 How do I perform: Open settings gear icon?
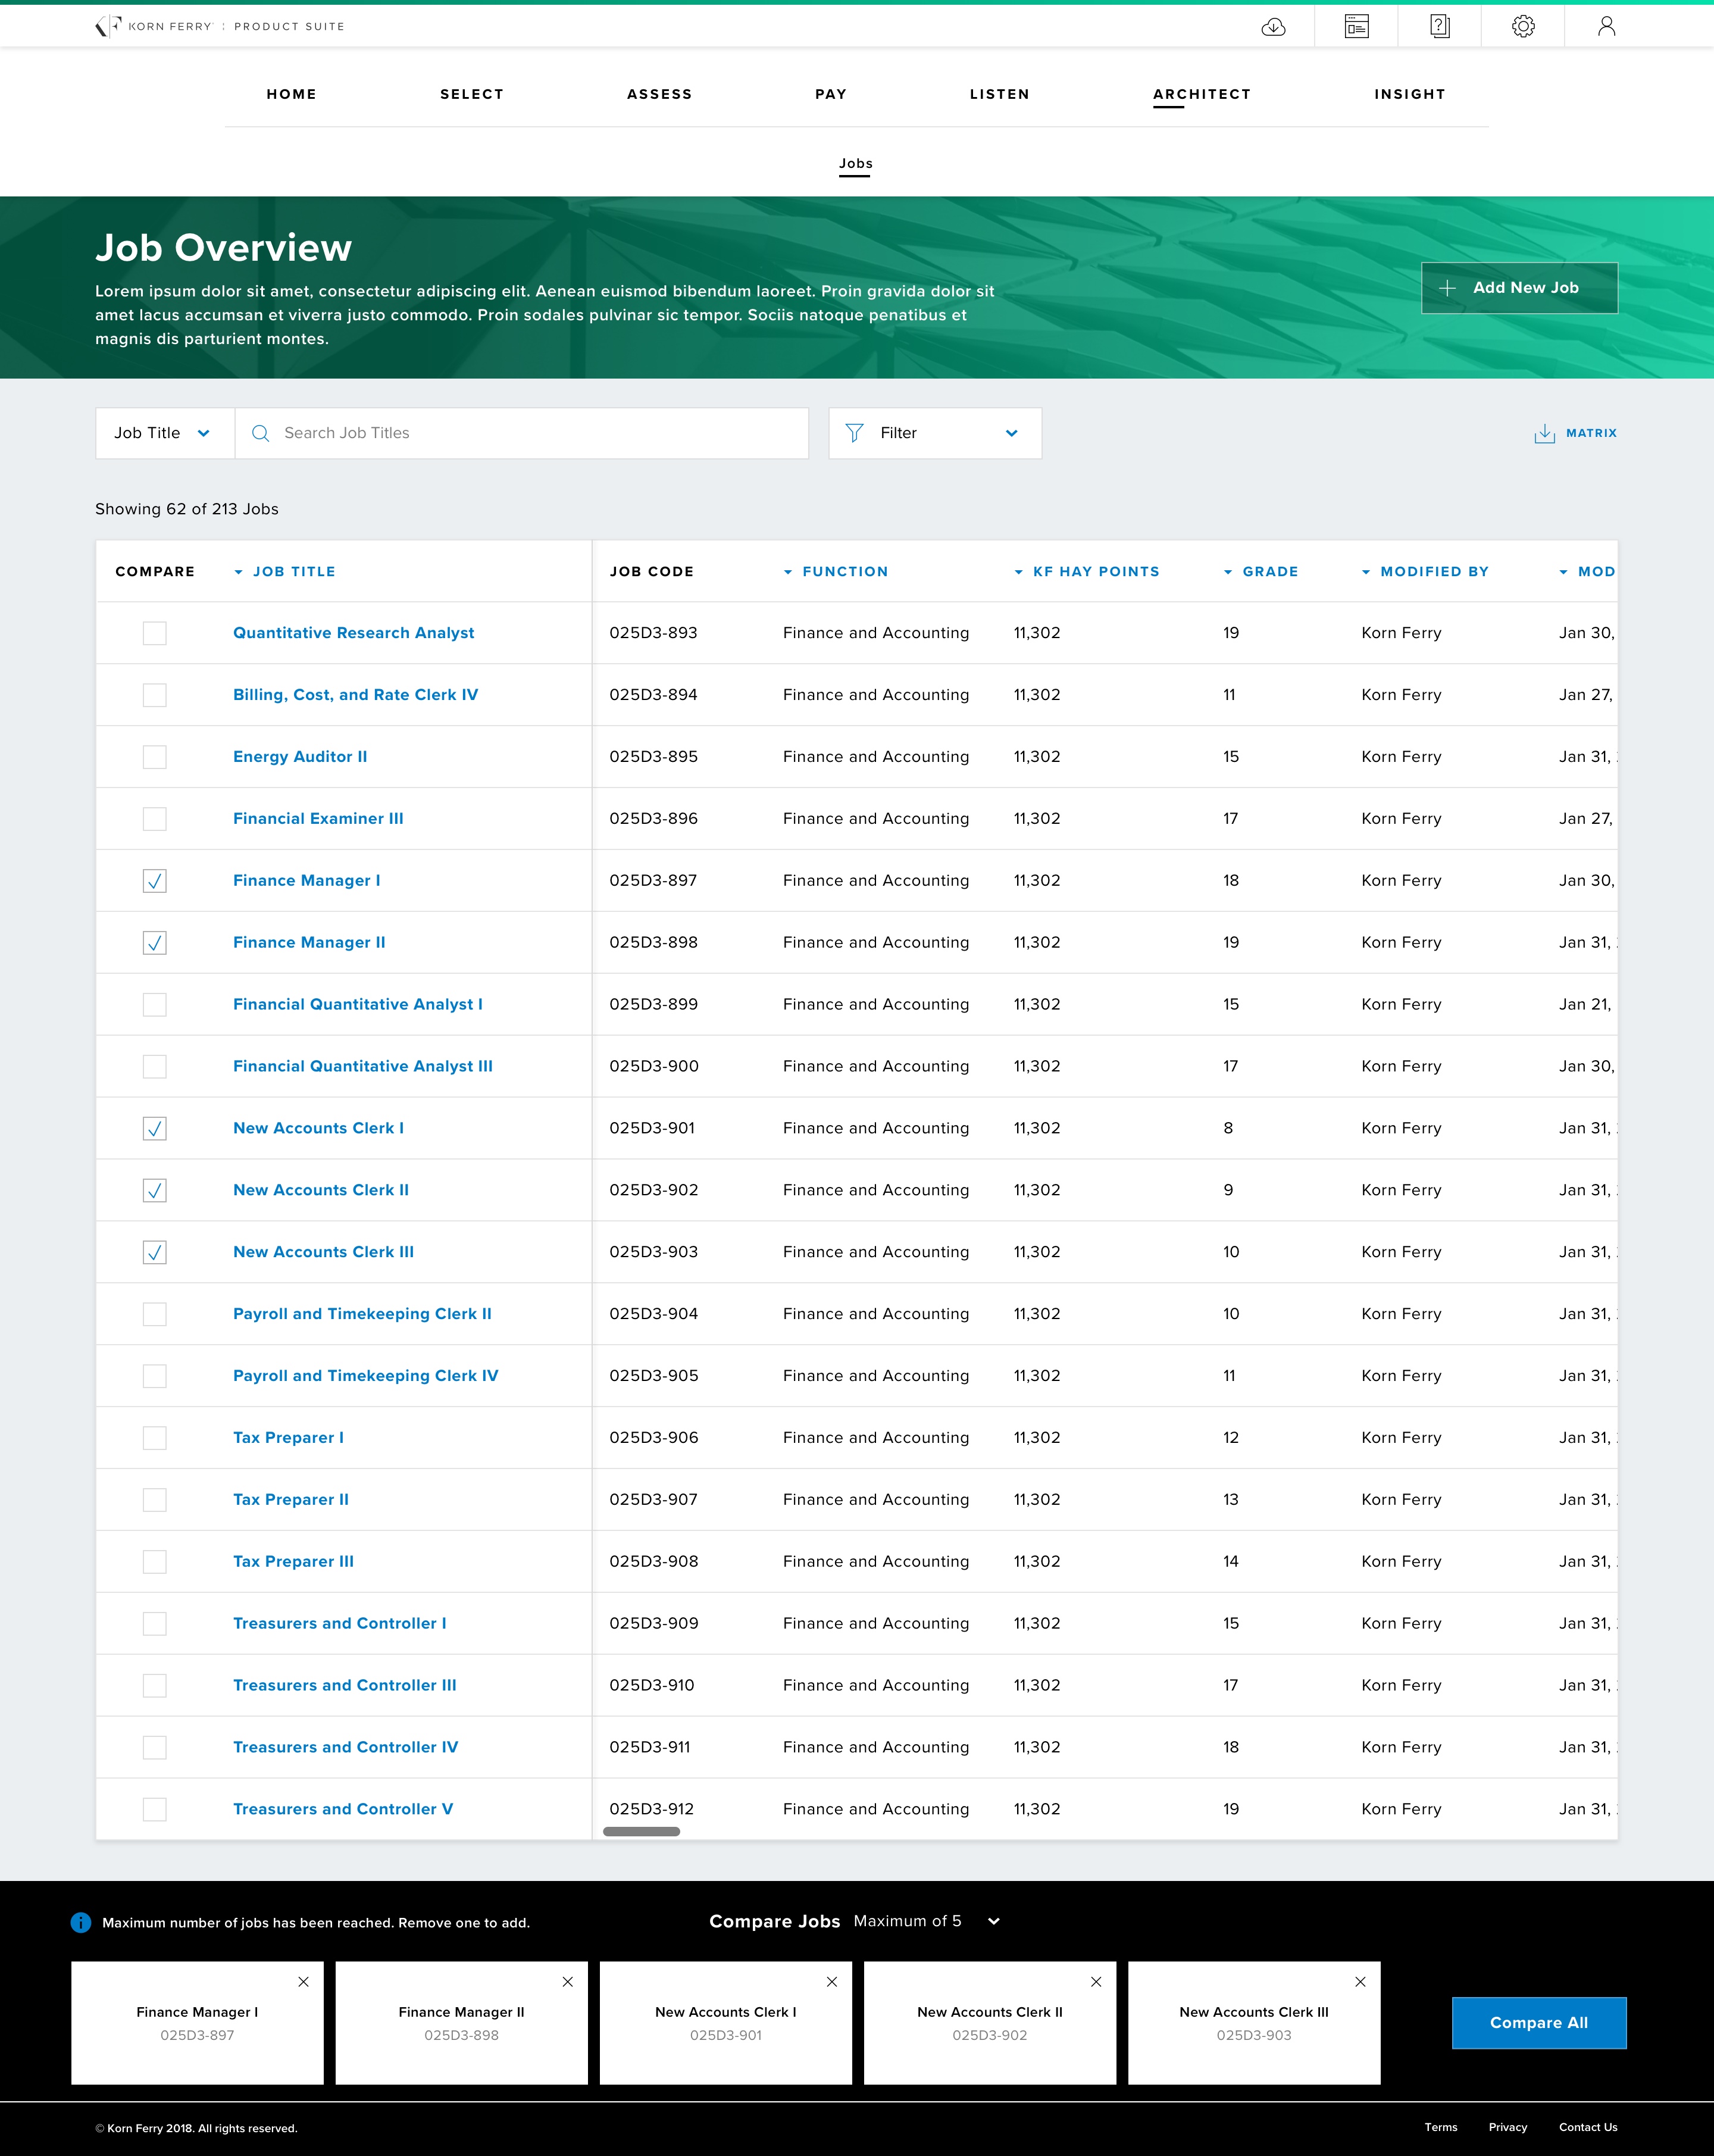tap(1523, 27)
